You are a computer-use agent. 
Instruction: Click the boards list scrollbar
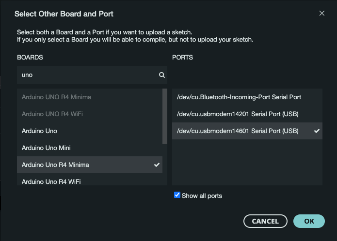165,116
